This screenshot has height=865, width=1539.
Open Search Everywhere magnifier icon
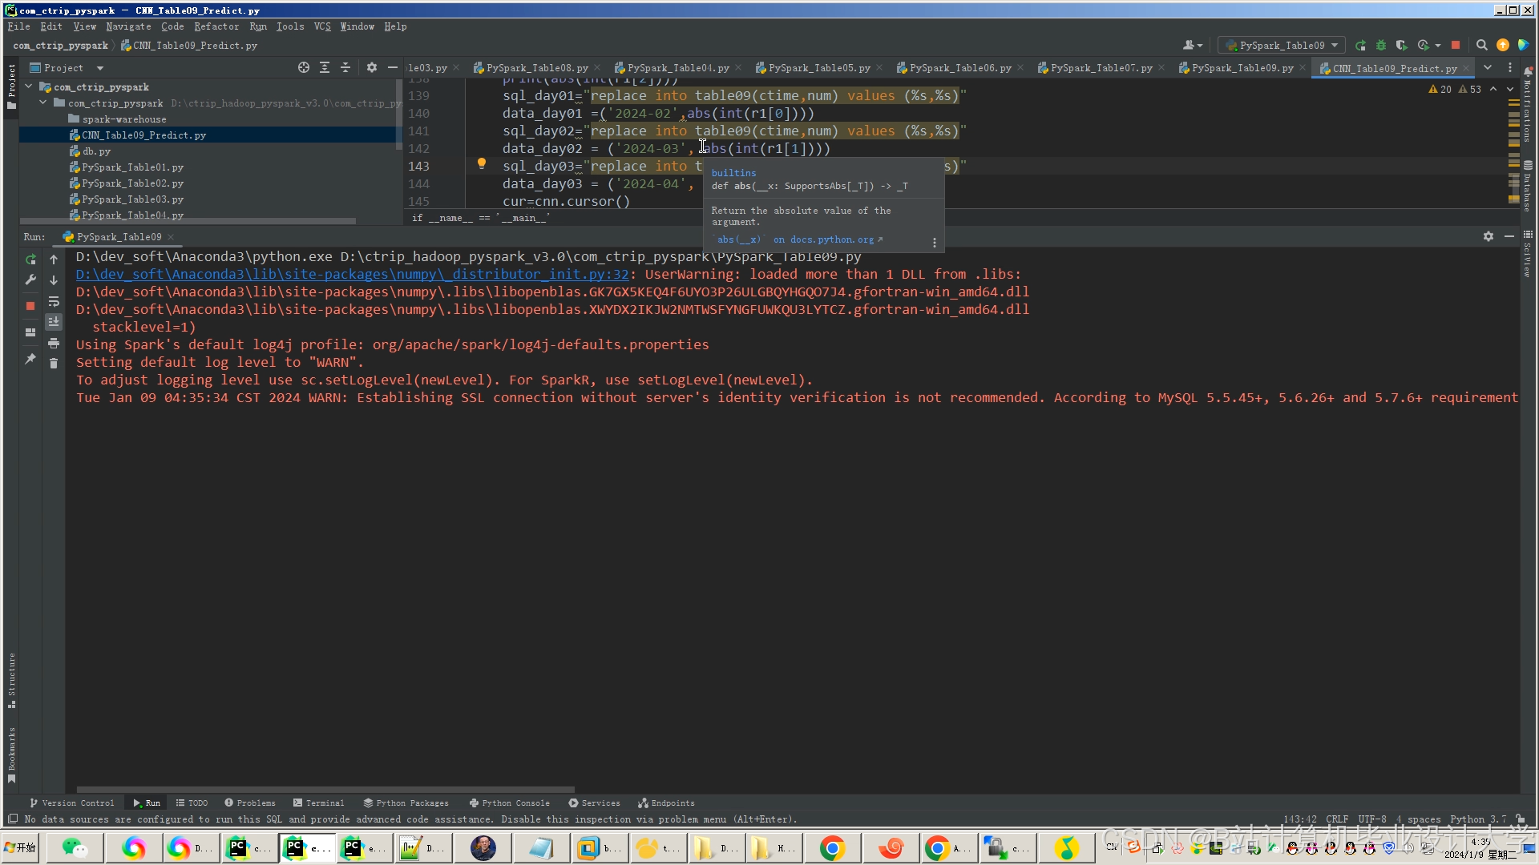click(1482, 46)
